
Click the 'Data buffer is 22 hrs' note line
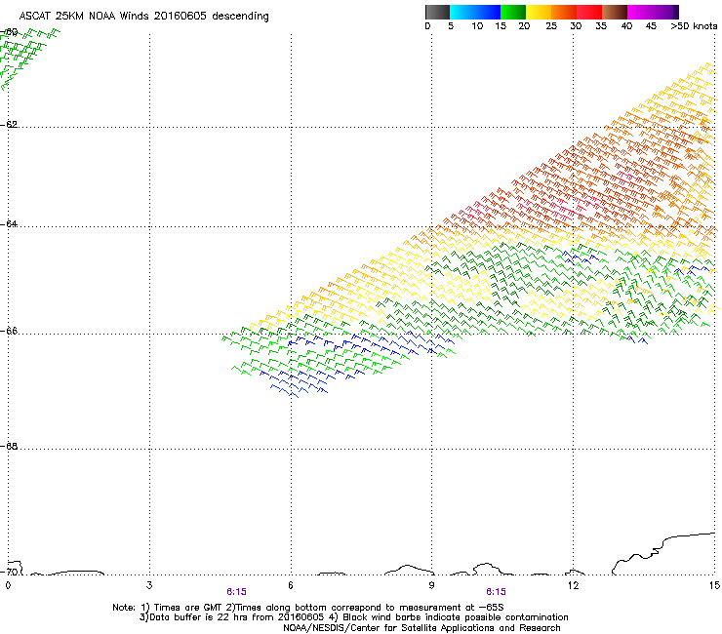click(354, 617)
